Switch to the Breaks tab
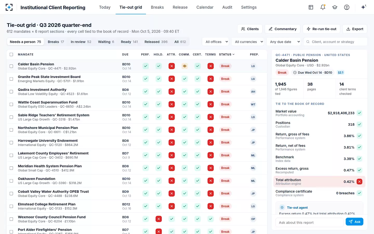 tap(157, 7)
